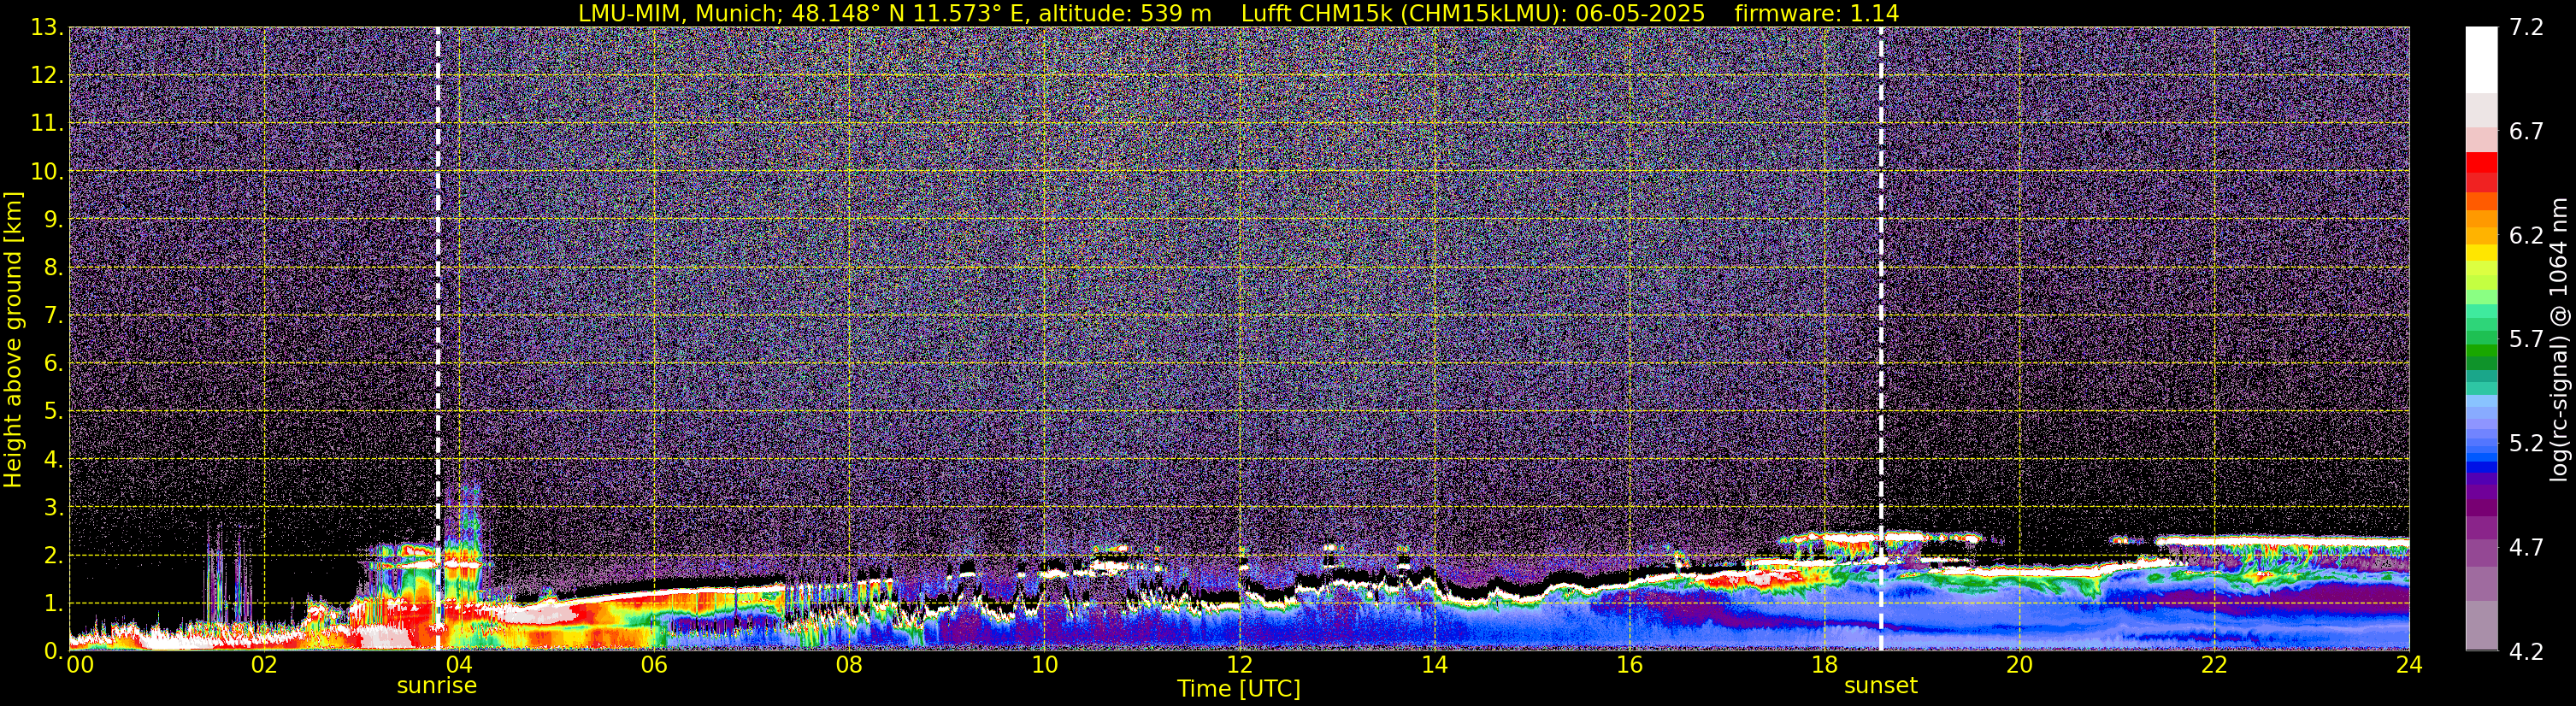Click the 24 time axis tick label
Screen dimensions: 2576x706
[2409, 665]
